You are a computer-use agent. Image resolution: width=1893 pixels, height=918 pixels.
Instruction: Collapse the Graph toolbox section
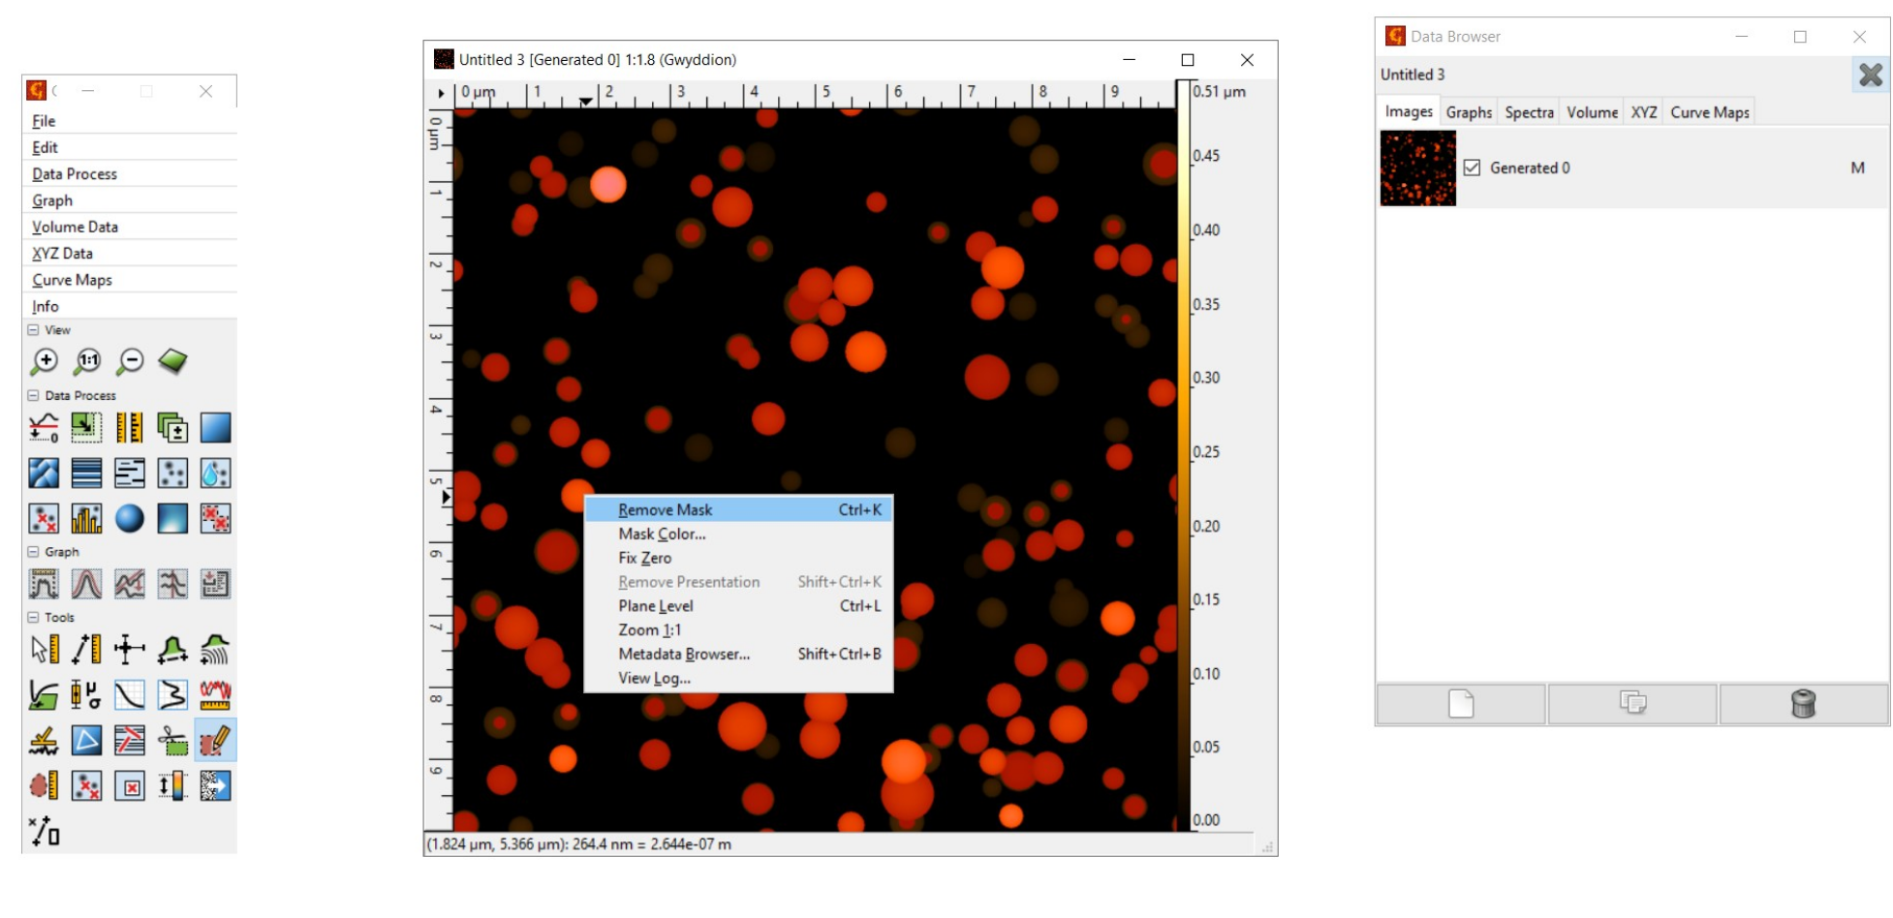(x=33, y=552)
